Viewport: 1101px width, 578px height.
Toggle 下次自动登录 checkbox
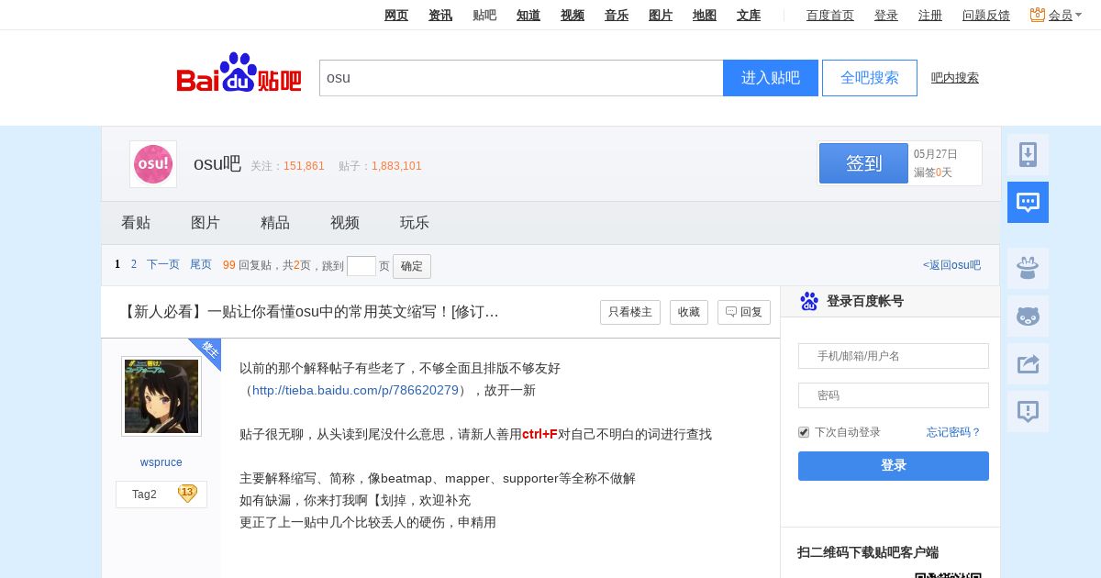804,432
